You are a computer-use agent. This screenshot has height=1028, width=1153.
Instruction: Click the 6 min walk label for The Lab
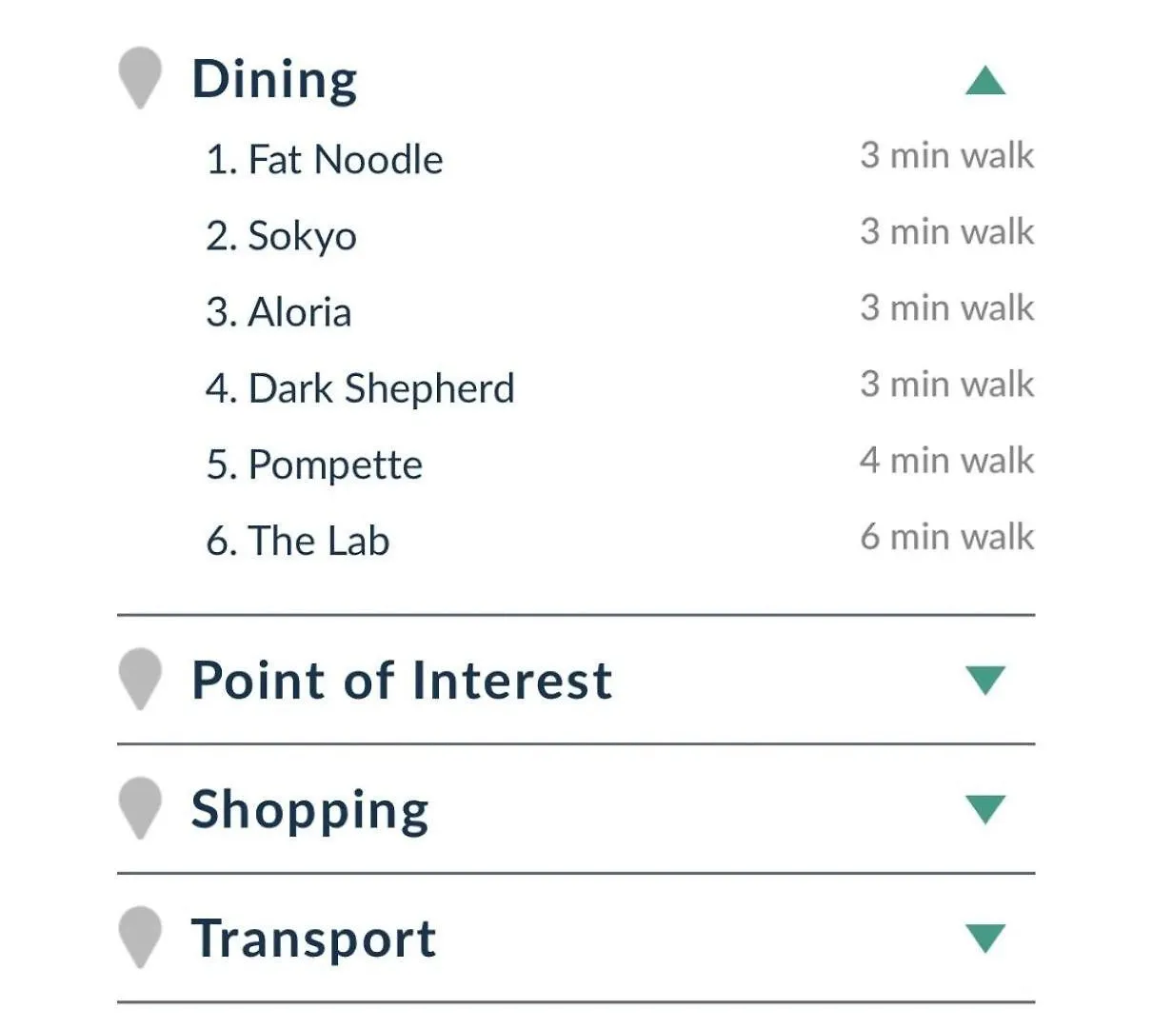pos(946,536)
